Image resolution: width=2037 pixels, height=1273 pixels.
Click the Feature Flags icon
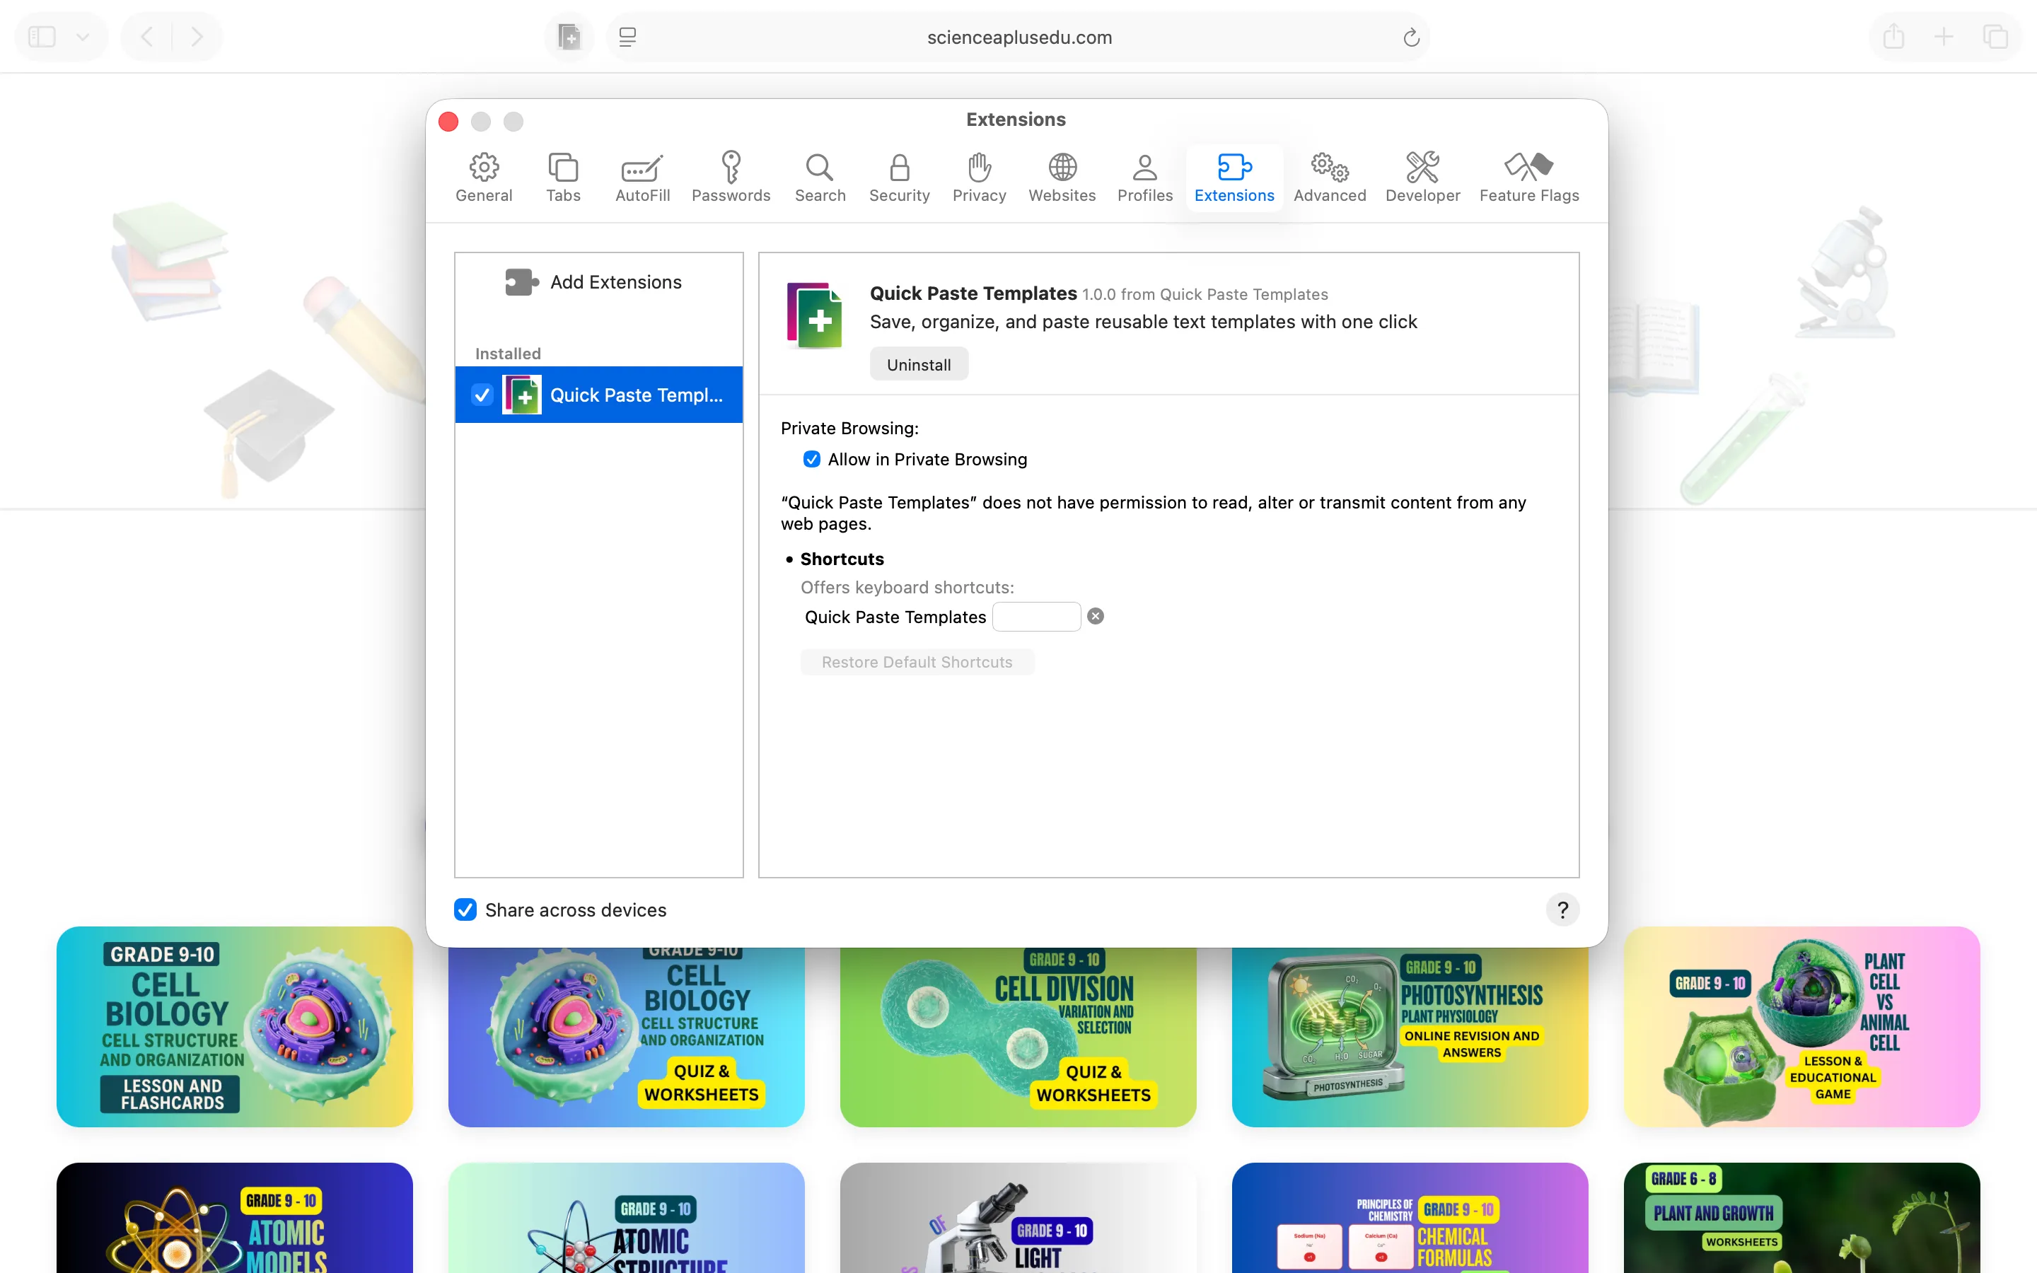pyautogui.click(x=1528, y=167)
